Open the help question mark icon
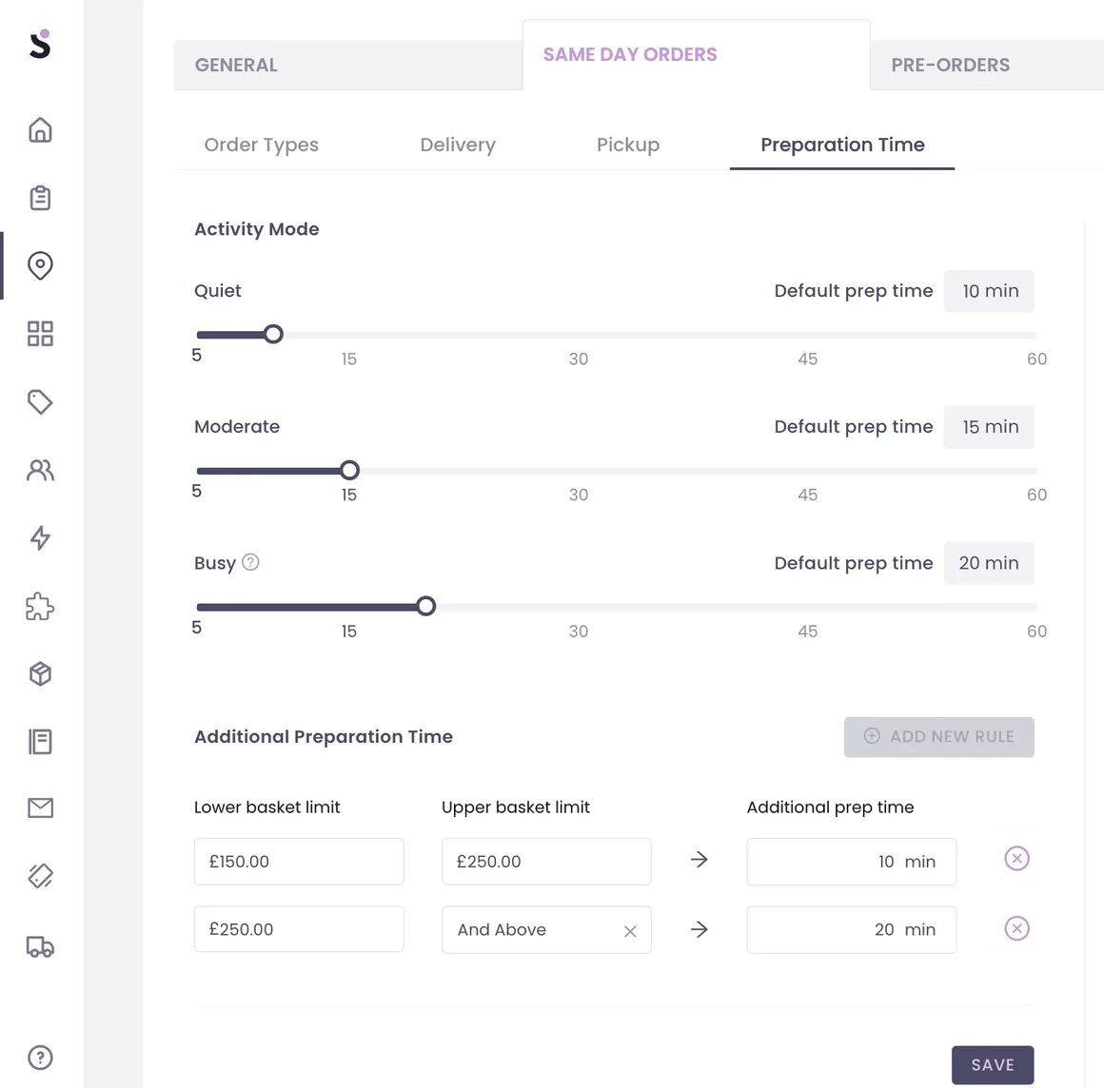The width and height of the screenshot is (1104, 1088). [x=40, y=1057]
